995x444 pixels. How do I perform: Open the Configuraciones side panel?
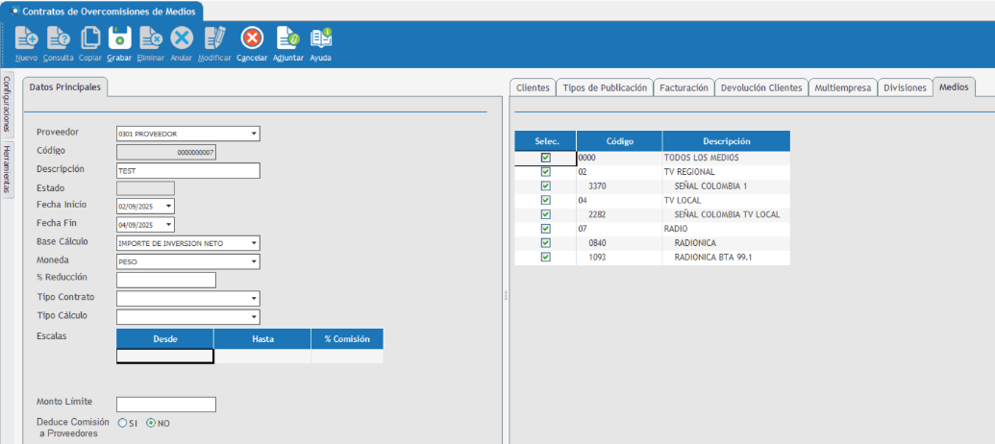coord(7,104)
